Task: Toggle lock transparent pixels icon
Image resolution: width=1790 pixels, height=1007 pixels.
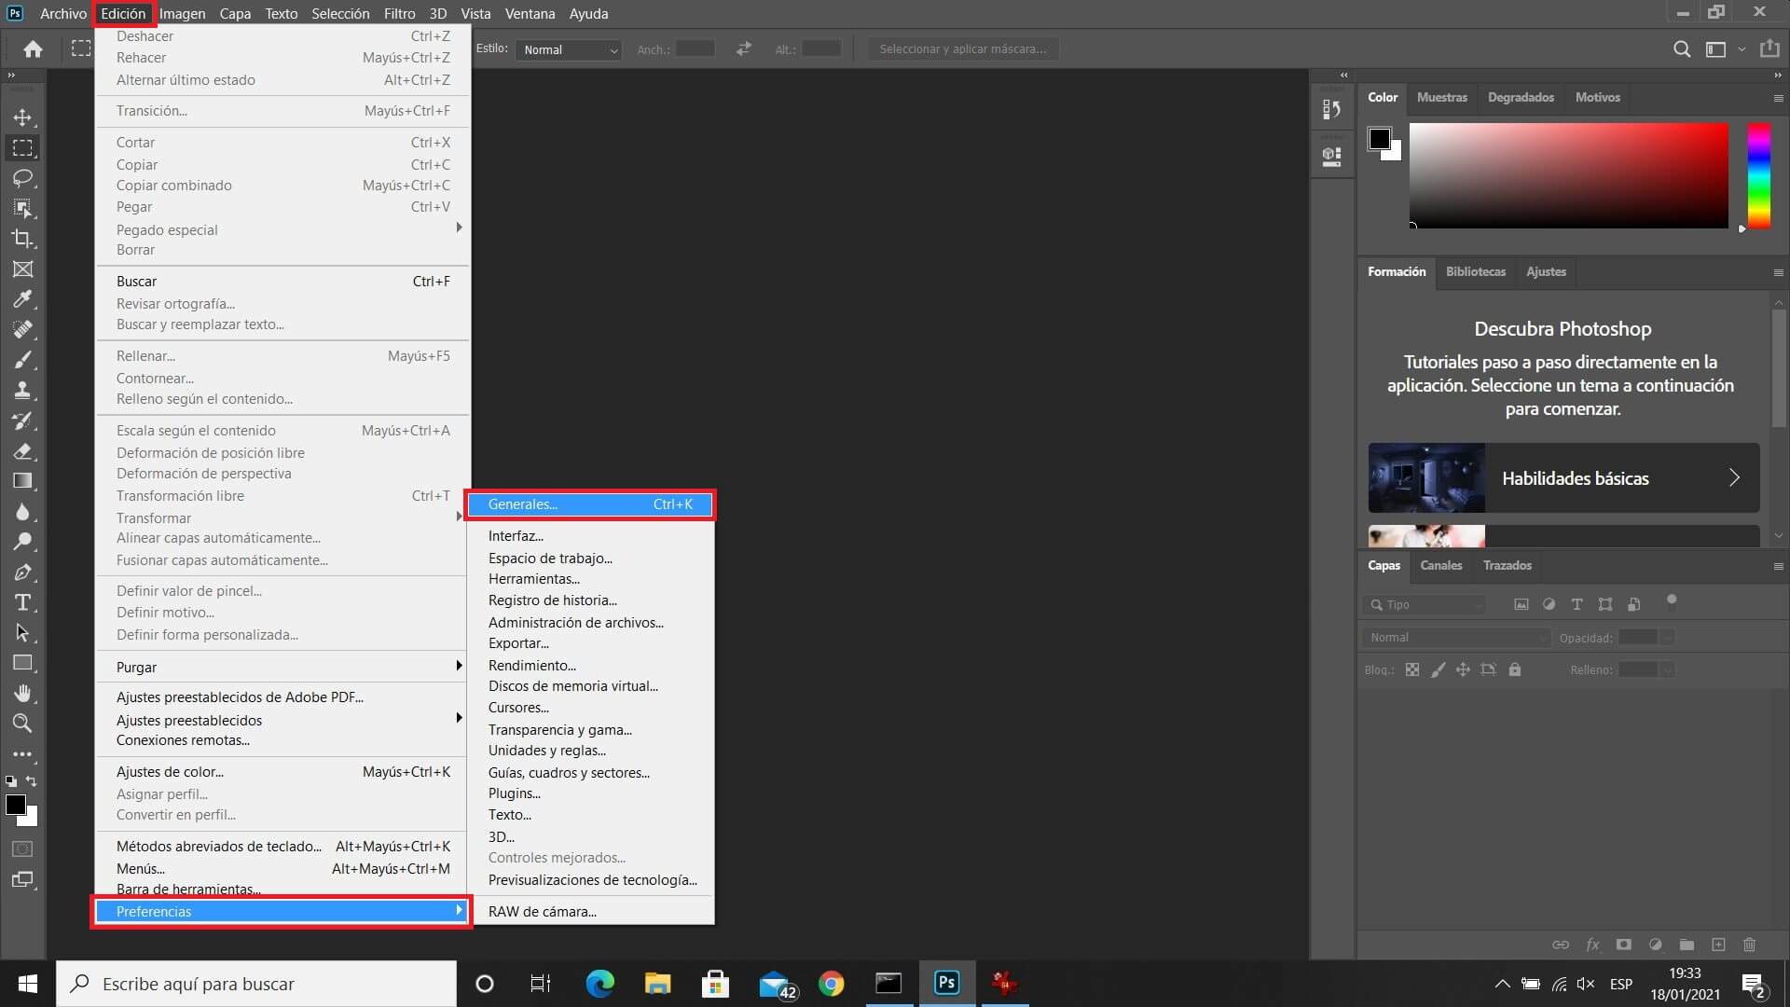Action: (x=1412, y=669)
